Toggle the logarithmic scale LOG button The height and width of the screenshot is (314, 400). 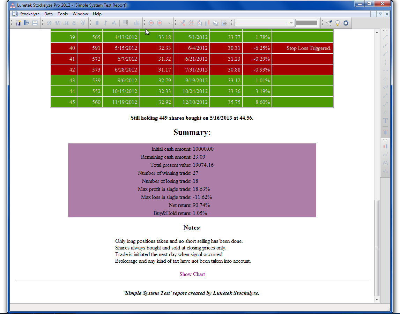pyautogui.click(x=125, y=23)
